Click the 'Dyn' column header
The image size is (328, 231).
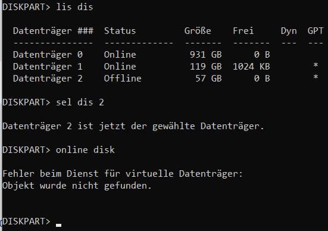tap(289, 31)
